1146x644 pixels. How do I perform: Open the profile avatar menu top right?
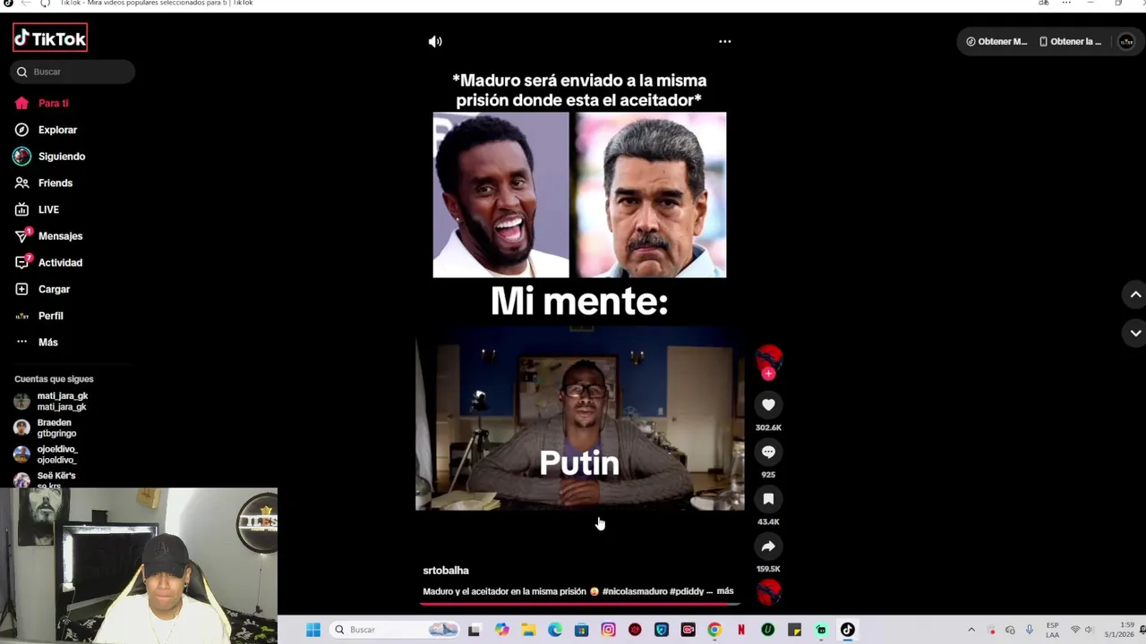pos(1126,41)
